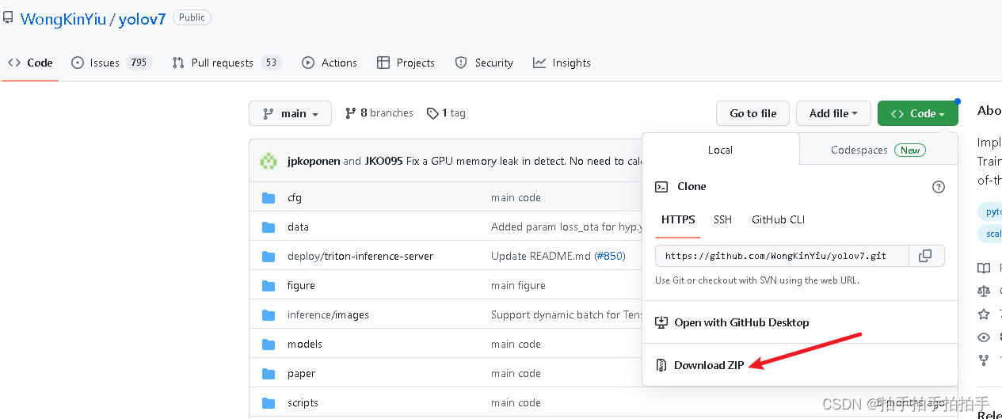Open the yolov7 repository link
This screenshot has width=1002, height=419.
click(x=142, y=19)
